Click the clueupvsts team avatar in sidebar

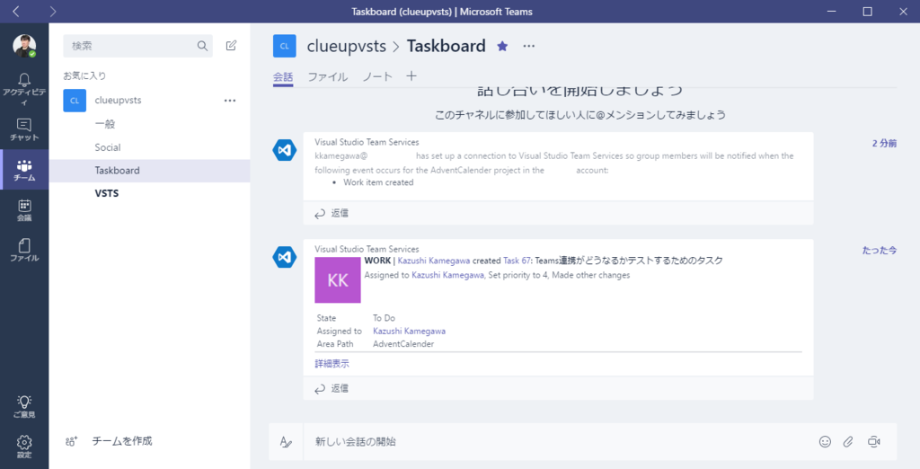[x=75, y=101]
